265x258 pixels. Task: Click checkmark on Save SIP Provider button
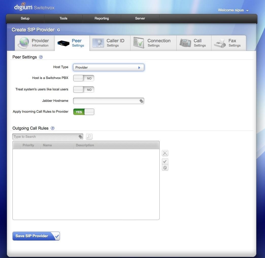click(x=57, y=236)
